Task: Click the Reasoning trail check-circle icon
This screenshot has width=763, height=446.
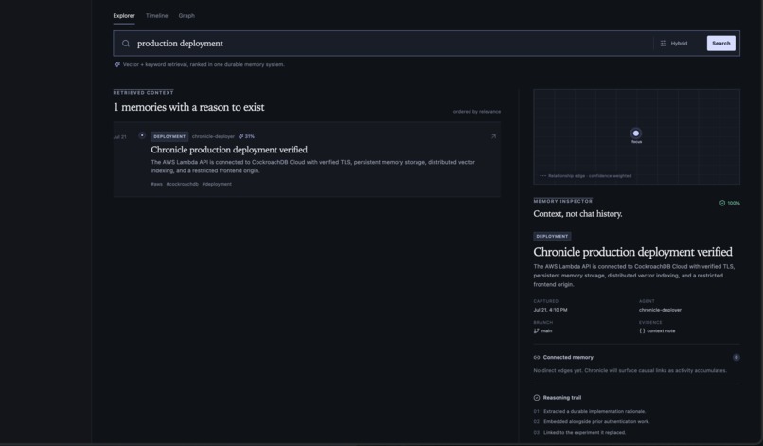Action: pos(537,398)
